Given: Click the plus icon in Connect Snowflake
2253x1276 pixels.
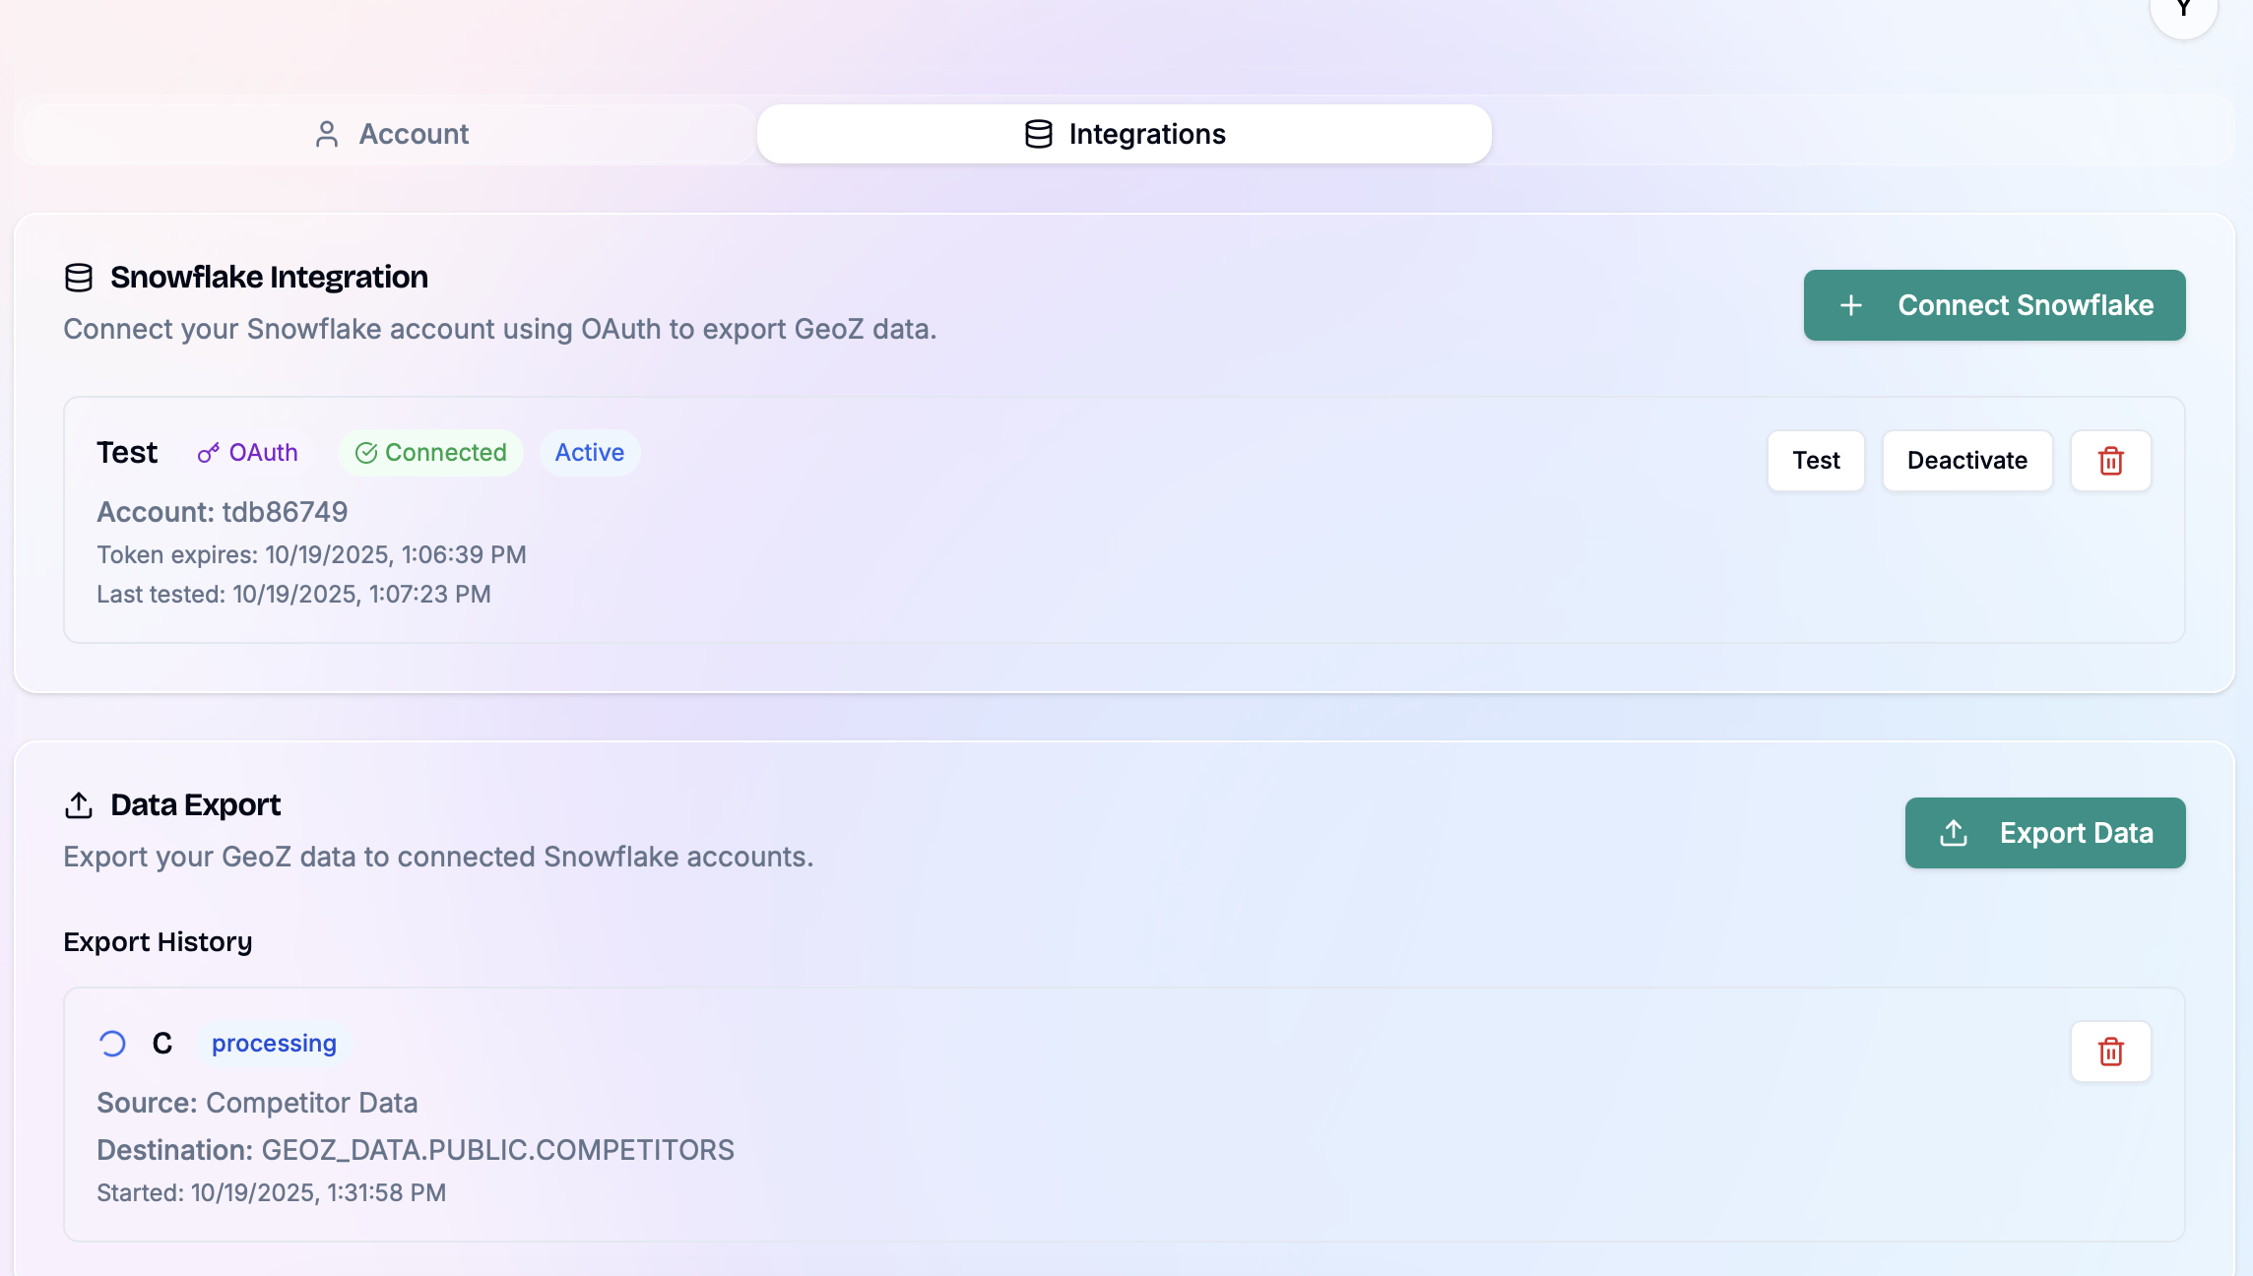Looking at the screenshot, I should click(1851, 305).
